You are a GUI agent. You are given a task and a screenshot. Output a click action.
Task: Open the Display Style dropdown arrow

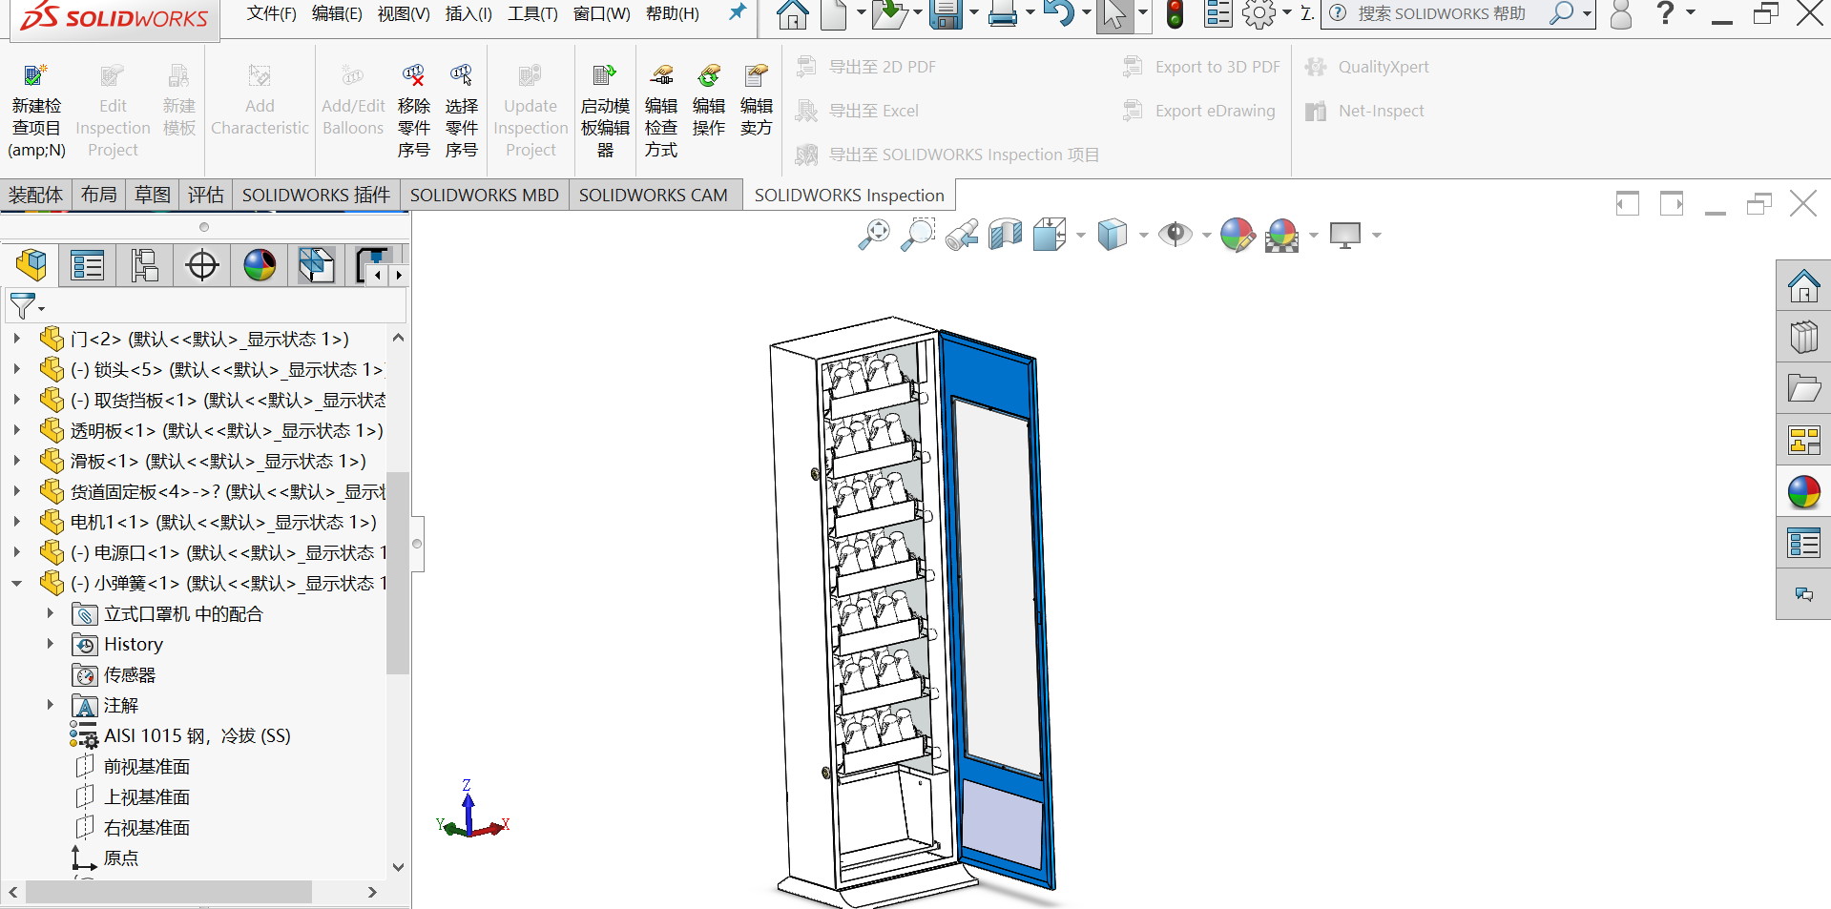1143,235
